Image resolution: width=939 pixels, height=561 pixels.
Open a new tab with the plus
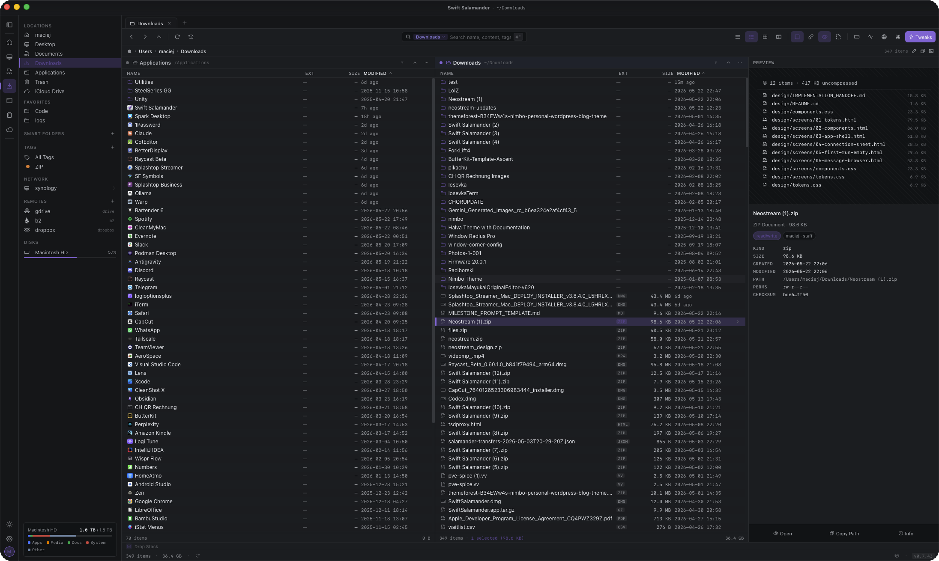(x=185, y=23)
